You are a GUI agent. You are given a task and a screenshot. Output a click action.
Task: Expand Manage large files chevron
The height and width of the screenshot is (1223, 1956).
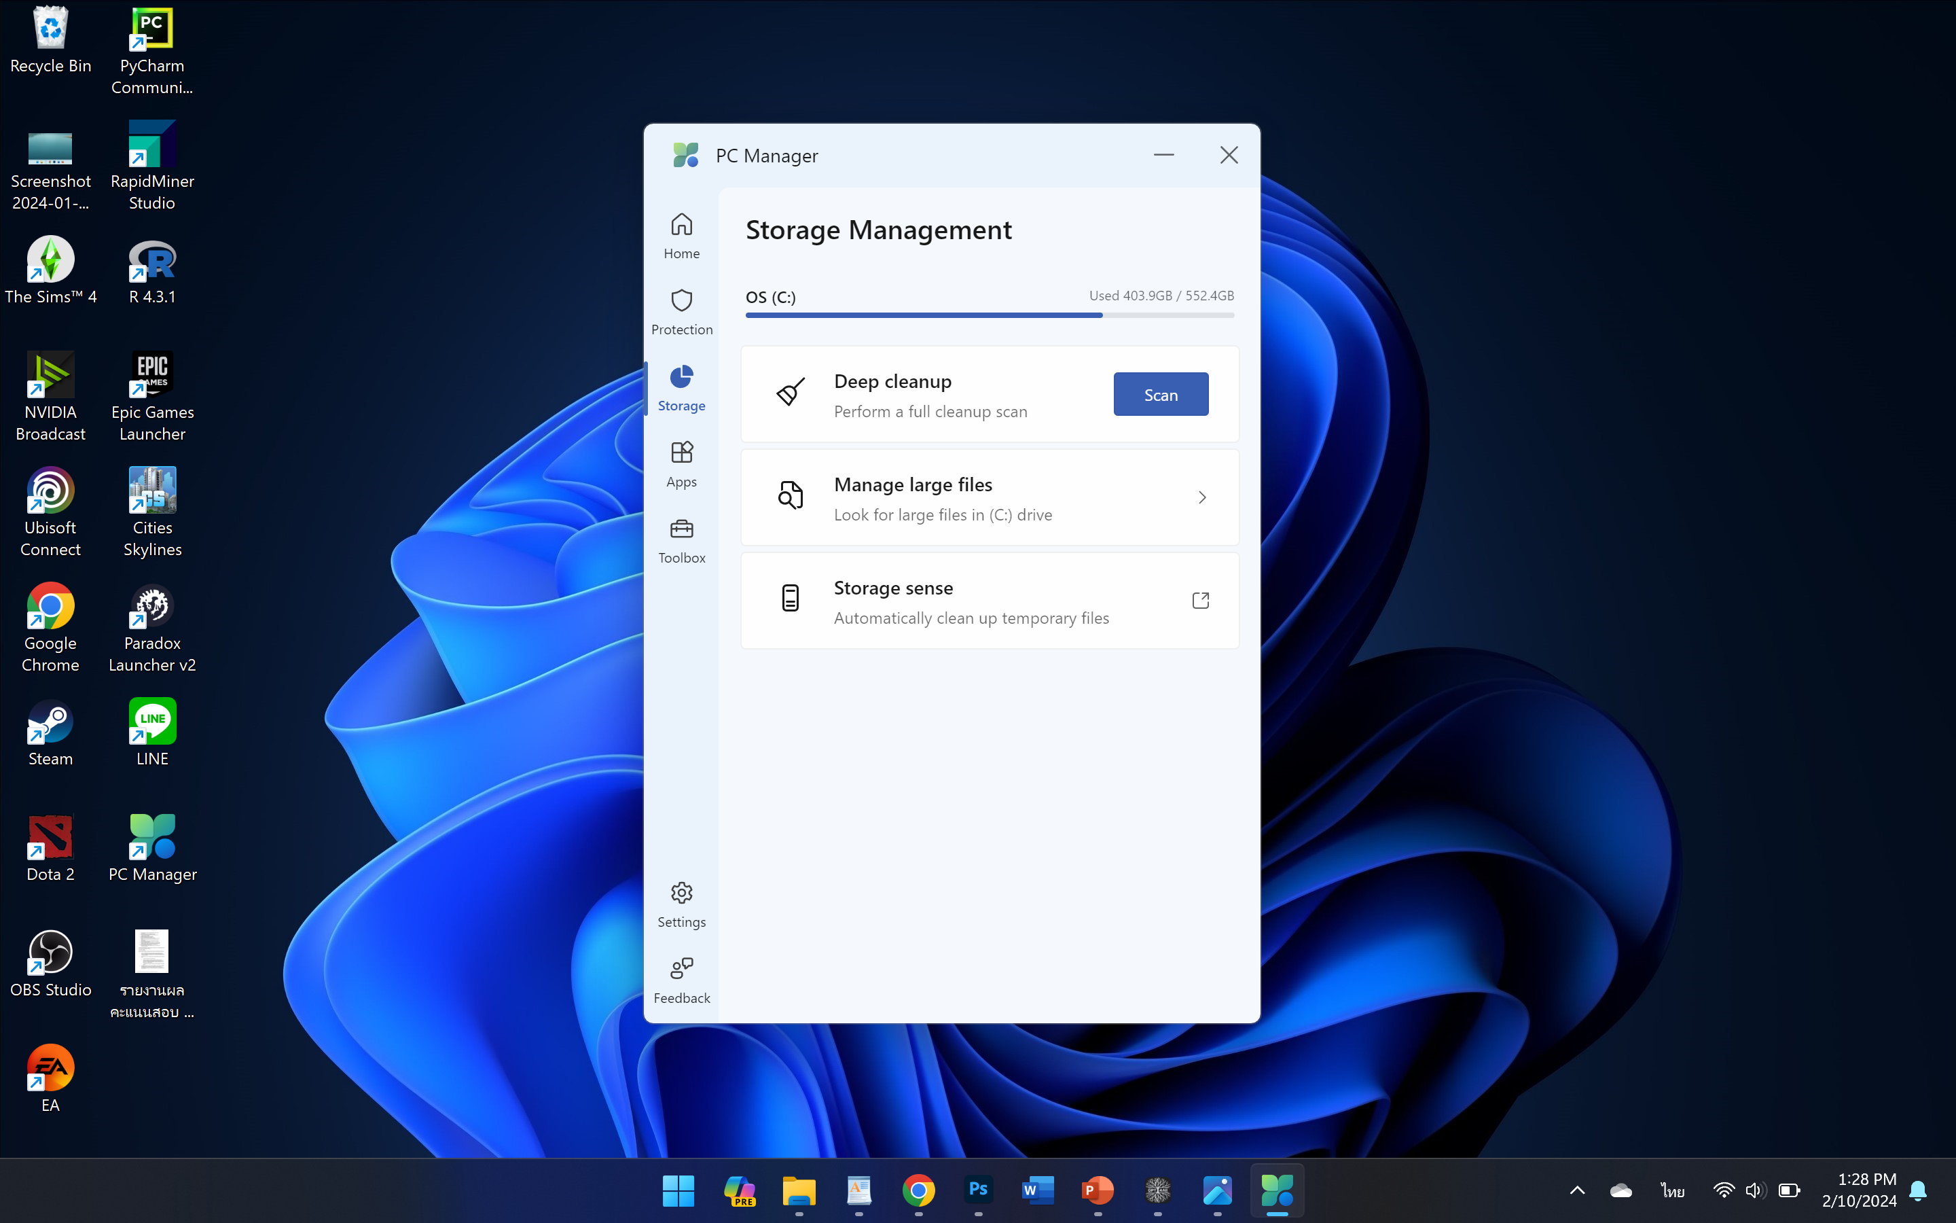(x=1202, y=497)
